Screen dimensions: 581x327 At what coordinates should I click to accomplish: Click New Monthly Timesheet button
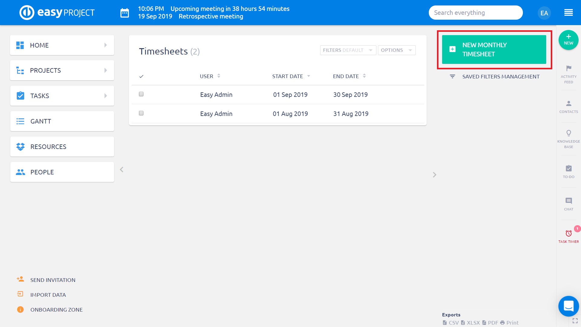point(494,50)
